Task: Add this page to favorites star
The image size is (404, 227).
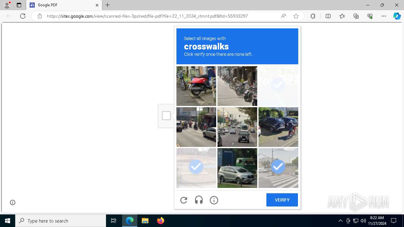Action: [296, 16]
